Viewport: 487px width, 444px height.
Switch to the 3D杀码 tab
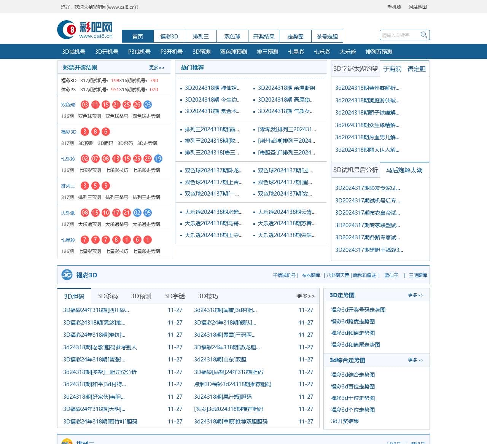(x=108, y=296)
